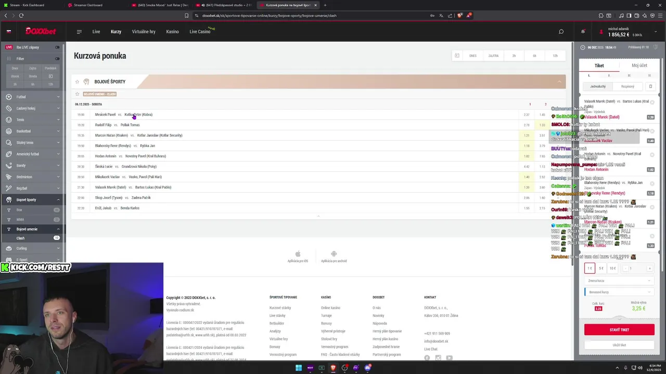The width and height of the screenshot is (666, 374).
Task: Click the search magnifier in site header
Action: pos(561,32)
